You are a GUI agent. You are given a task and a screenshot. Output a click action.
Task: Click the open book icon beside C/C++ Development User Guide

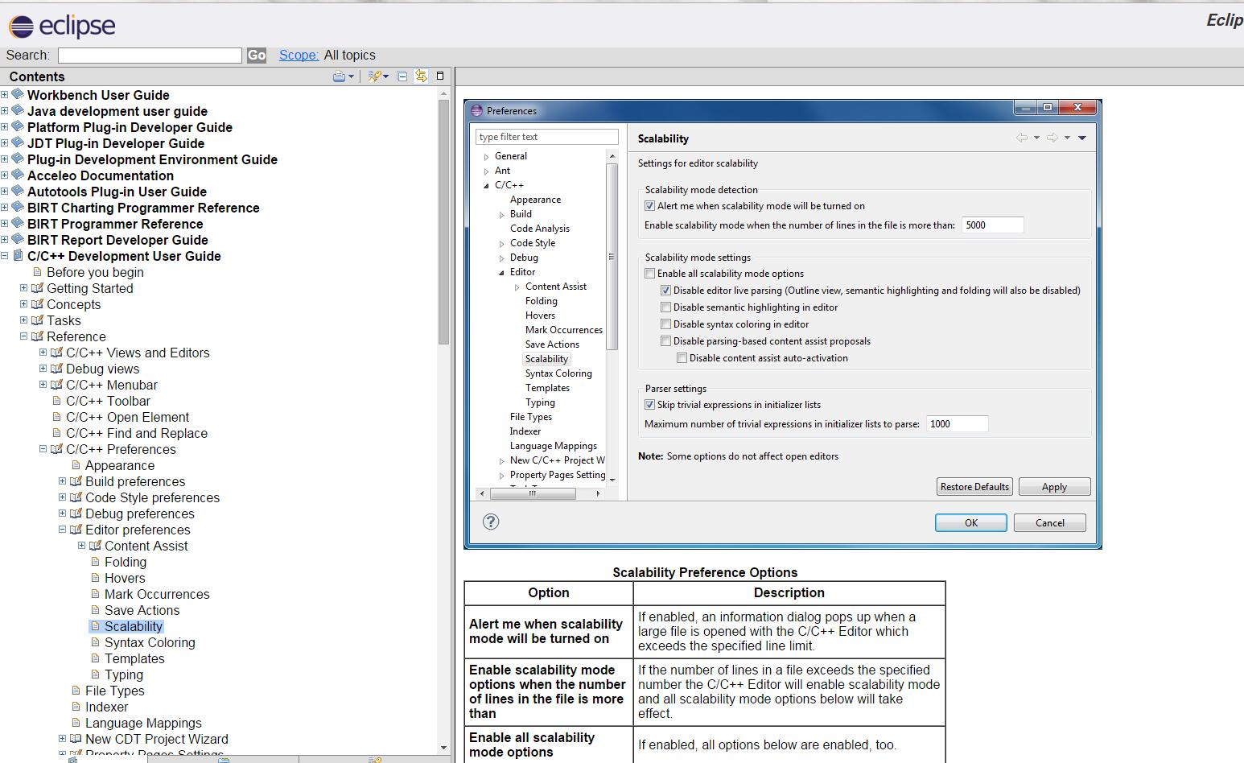(x=18, y=255)
